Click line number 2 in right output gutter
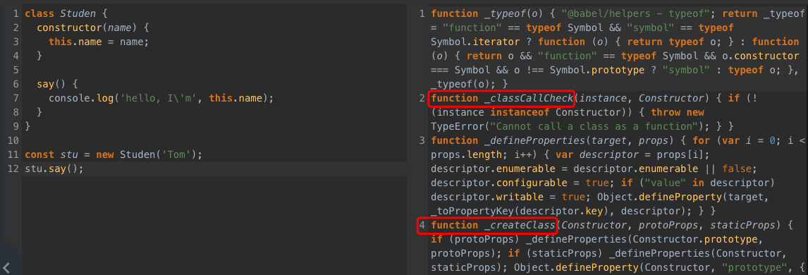 point(422,98)
